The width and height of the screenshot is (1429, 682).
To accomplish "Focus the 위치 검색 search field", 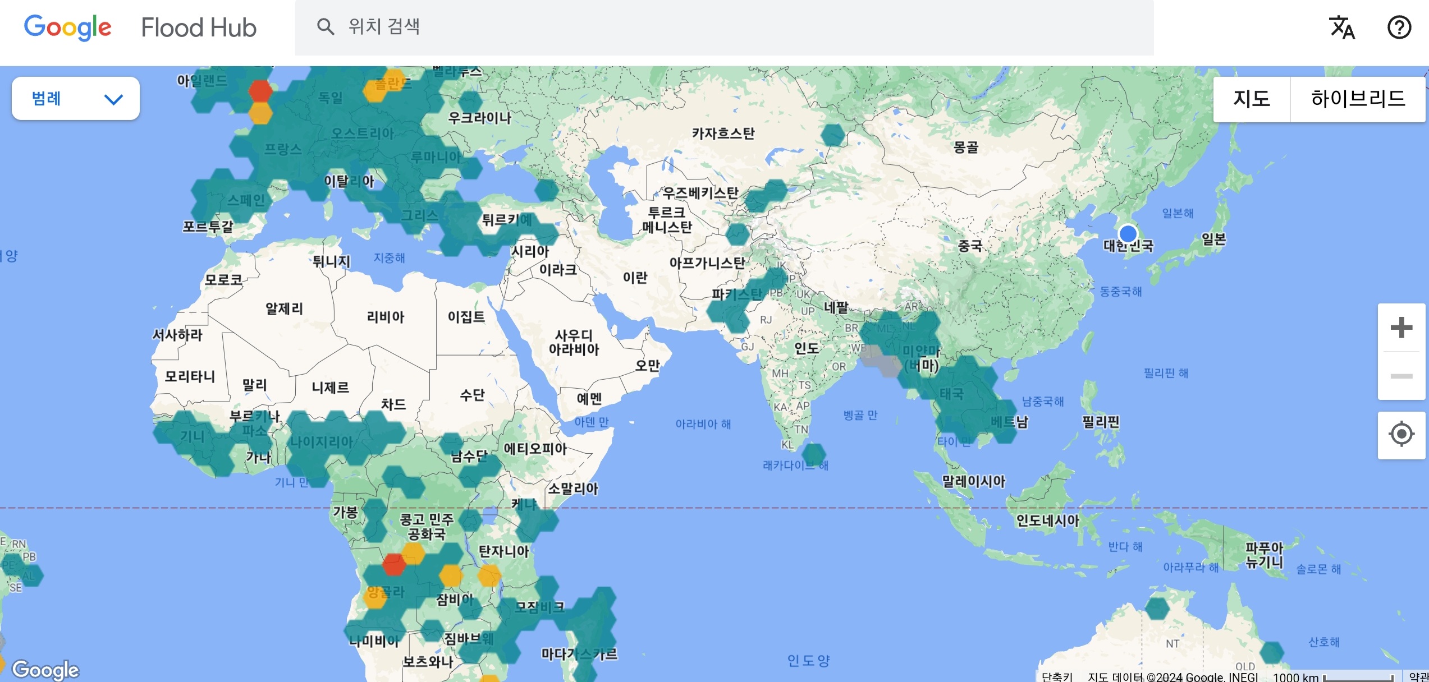I will [724, 27].
